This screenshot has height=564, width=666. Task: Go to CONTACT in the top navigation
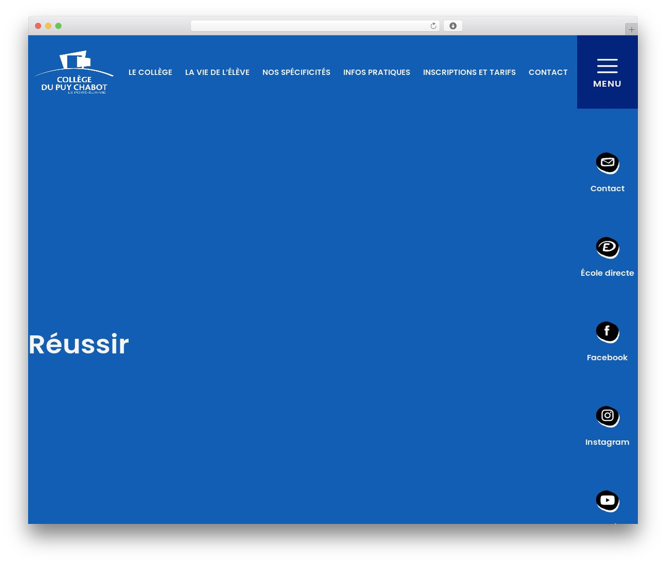click(548, 72)
